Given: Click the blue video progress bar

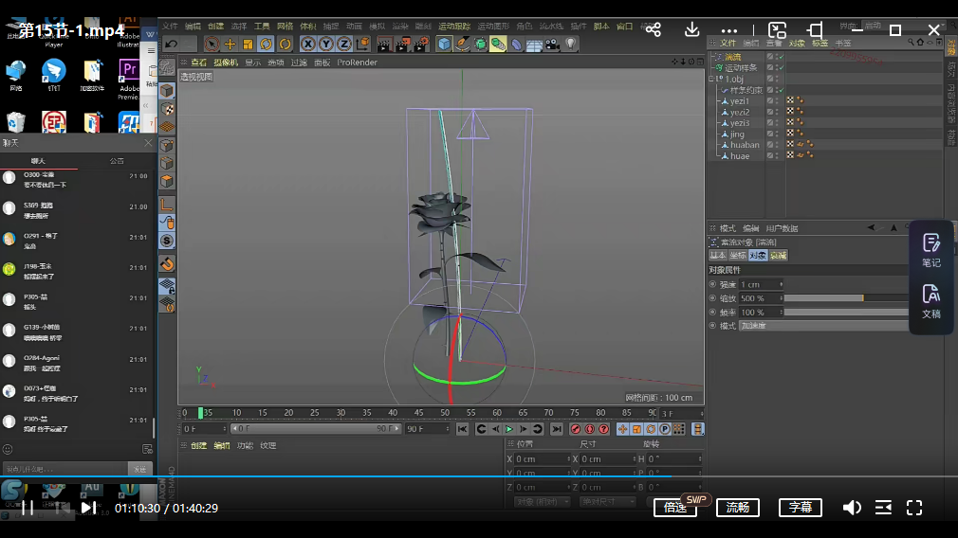Looking at the screenshot, I should tap(336, 475).
